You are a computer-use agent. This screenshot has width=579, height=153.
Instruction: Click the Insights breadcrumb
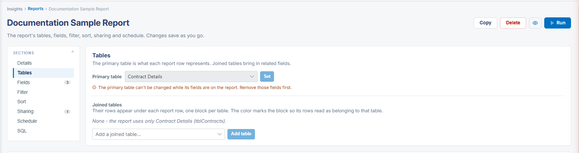click(15, 9)
